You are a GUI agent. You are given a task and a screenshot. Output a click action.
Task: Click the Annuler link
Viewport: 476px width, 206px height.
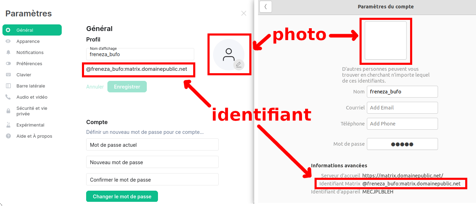tap(95, 87)
